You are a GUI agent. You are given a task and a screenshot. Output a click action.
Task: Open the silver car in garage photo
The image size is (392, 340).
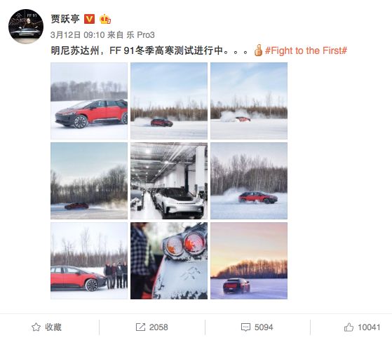point(169,181)
